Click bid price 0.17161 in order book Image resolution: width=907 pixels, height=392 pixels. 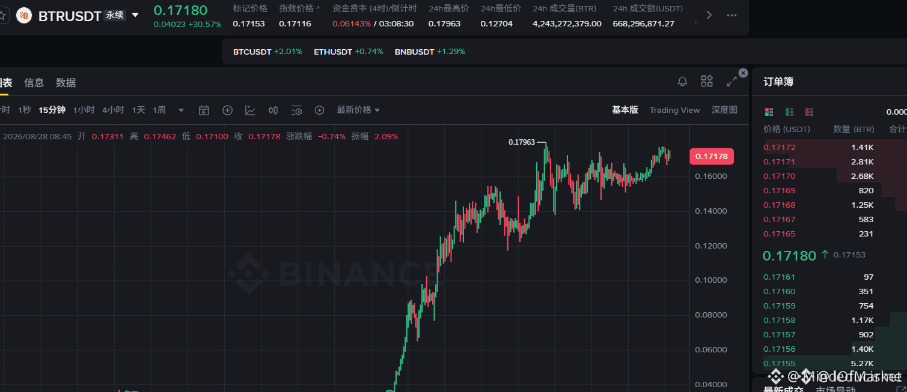780,277
